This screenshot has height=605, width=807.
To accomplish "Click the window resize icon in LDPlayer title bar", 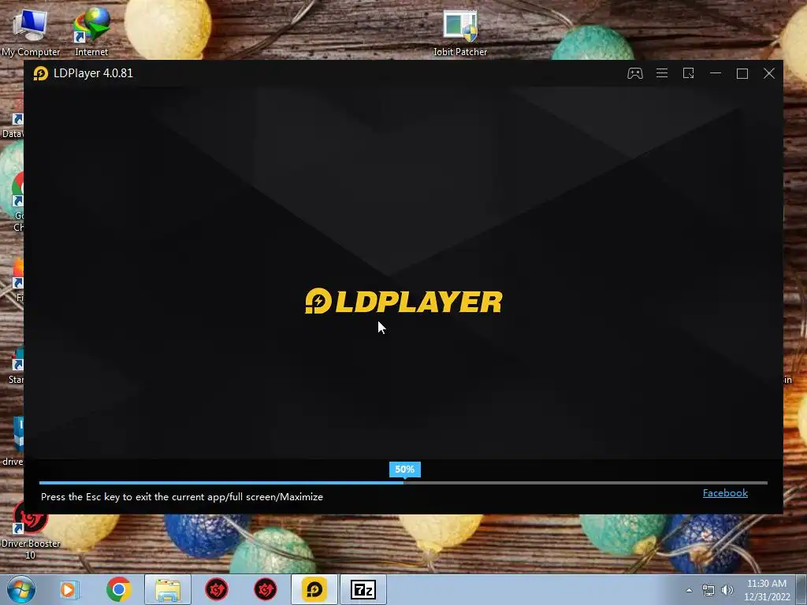I will (x=688, y=73).
